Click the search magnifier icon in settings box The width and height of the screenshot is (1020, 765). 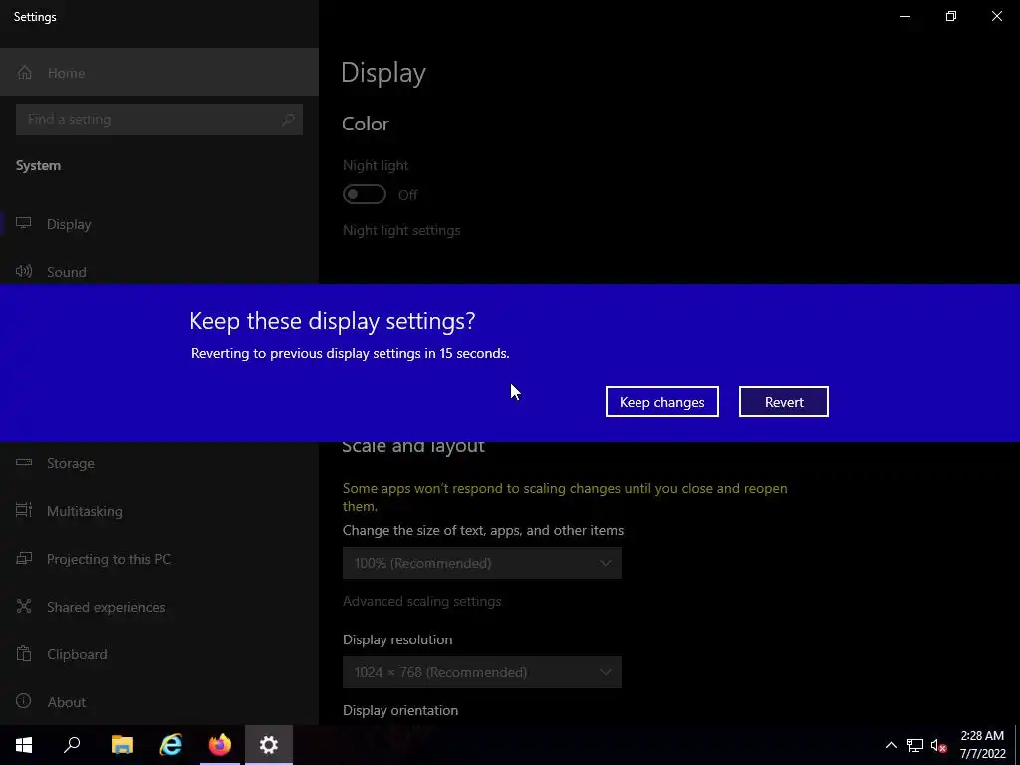click(x=288, y=120)
